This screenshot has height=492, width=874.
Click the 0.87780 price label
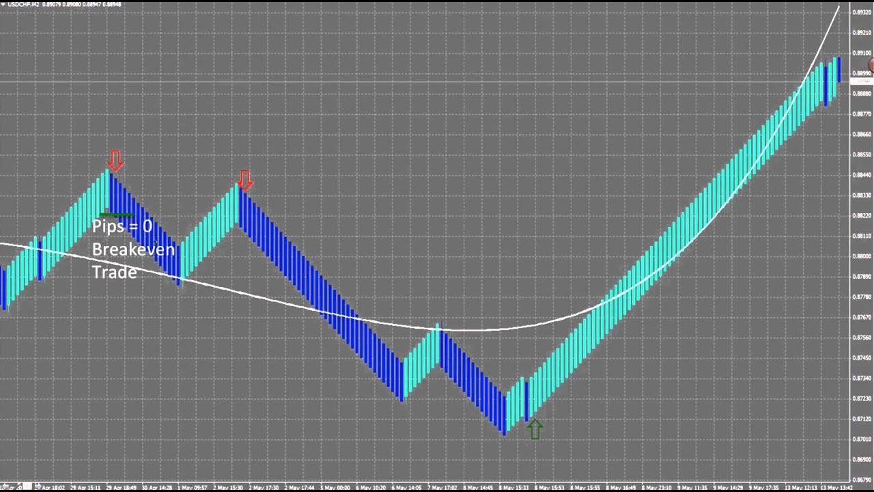(x=862, y=297)
